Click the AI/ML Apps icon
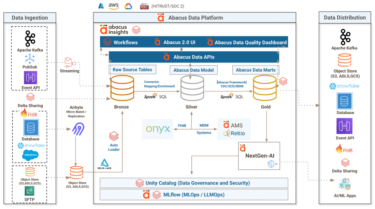The height and width of the screenshot is (209, 375). (345, 184)
